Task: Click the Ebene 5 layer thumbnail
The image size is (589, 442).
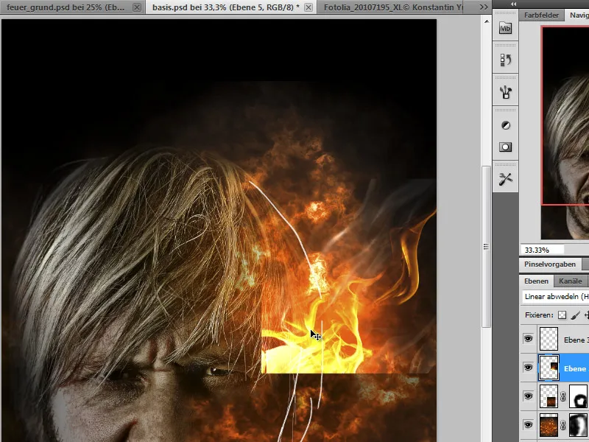Action: (x=549, y=368)
